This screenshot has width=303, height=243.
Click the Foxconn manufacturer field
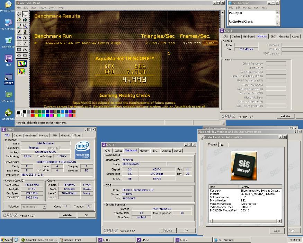pyautogui.click(x=157, y=160)
